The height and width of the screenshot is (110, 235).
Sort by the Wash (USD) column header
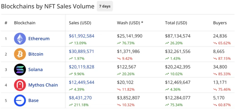coord(130,23)
